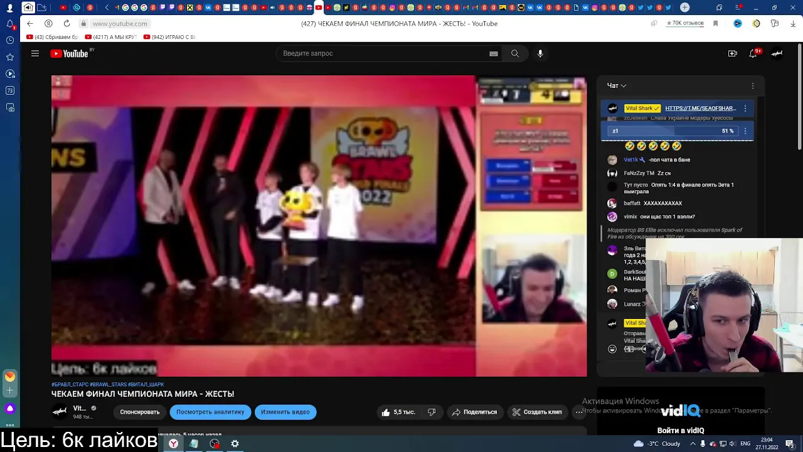
Task: Dislike the video with thumbs down
Action: (432, 412)
